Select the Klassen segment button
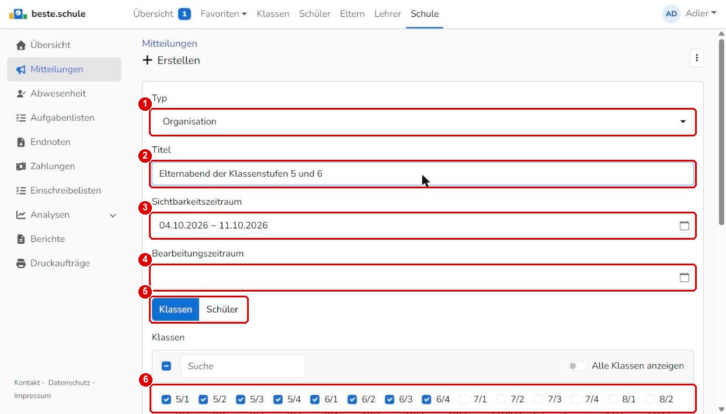 [x=175, y=310]
